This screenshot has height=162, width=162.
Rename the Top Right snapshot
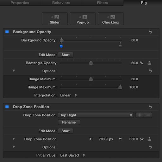coord(69,122)
